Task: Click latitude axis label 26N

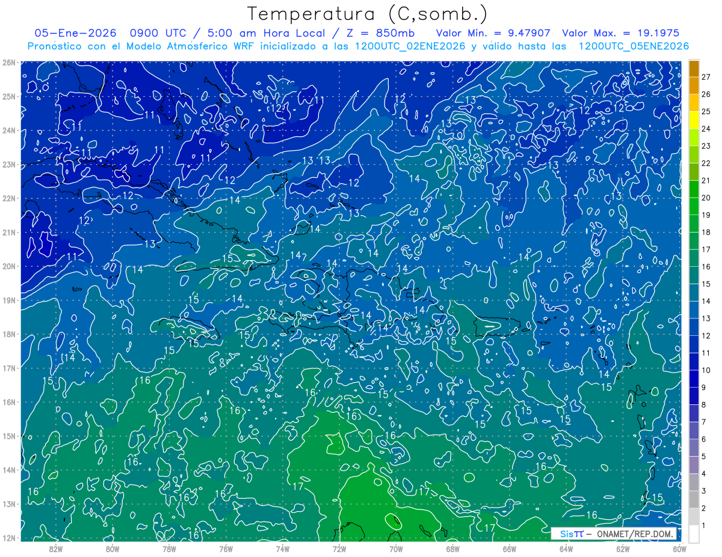Action: click(8, 62)
